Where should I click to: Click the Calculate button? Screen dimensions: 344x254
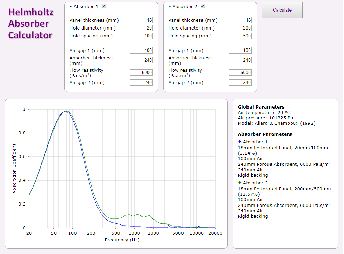pyautogui.click(x=282, y=10)
